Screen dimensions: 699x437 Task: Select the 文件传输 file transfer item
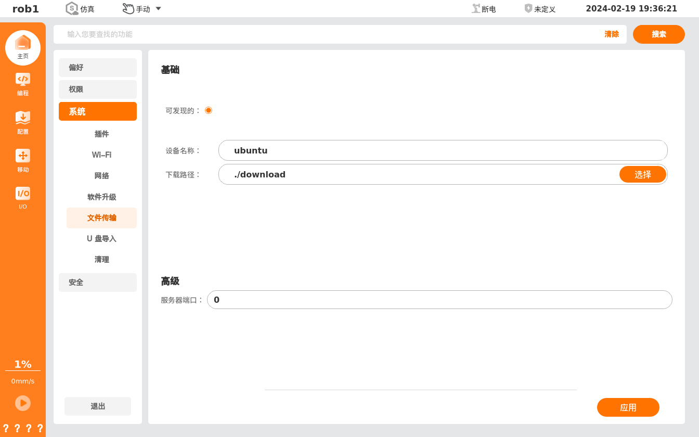click(x=101, y=218)
